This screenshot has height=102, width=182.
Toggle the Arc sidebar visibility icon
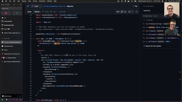point(8,5)
